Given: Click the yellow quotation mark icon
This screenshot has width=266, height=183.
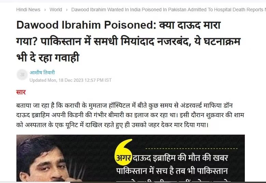Looking at the screenshot, I should click(x=123, y=152).
